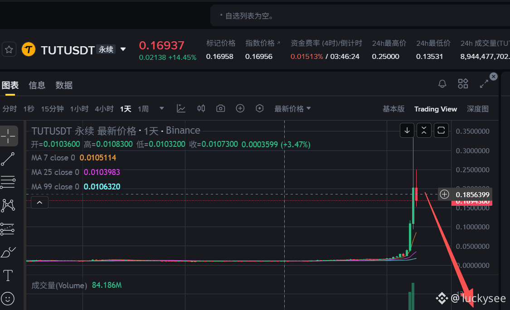Open the candlestick chart style icon

(201, 108)
